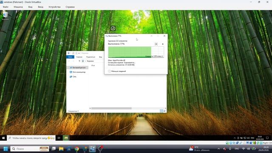This screenshot has width=272, height=153.
Task: Click the file name AppxProvider.dll text
Action: 119,60
